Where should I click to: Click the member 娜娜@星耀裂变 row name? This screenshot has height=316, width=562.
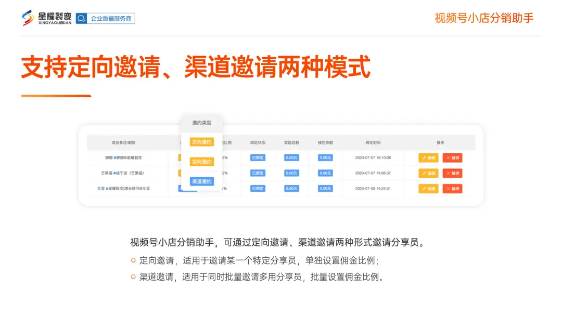pyautogui.click(x=123, y=157)
